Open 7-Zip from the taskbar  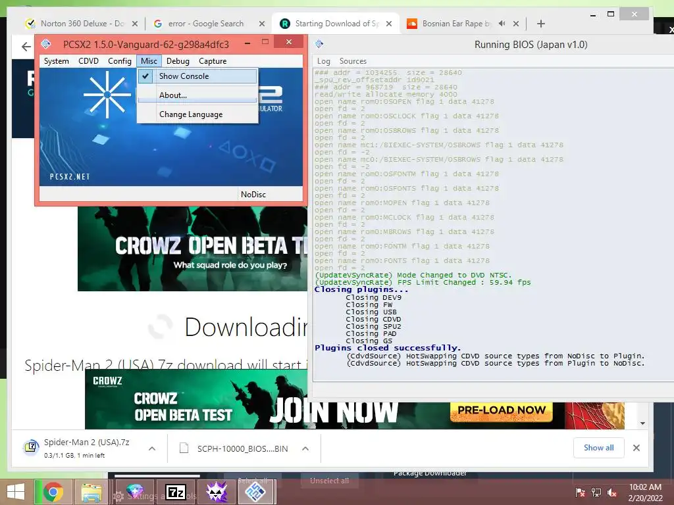176,492
